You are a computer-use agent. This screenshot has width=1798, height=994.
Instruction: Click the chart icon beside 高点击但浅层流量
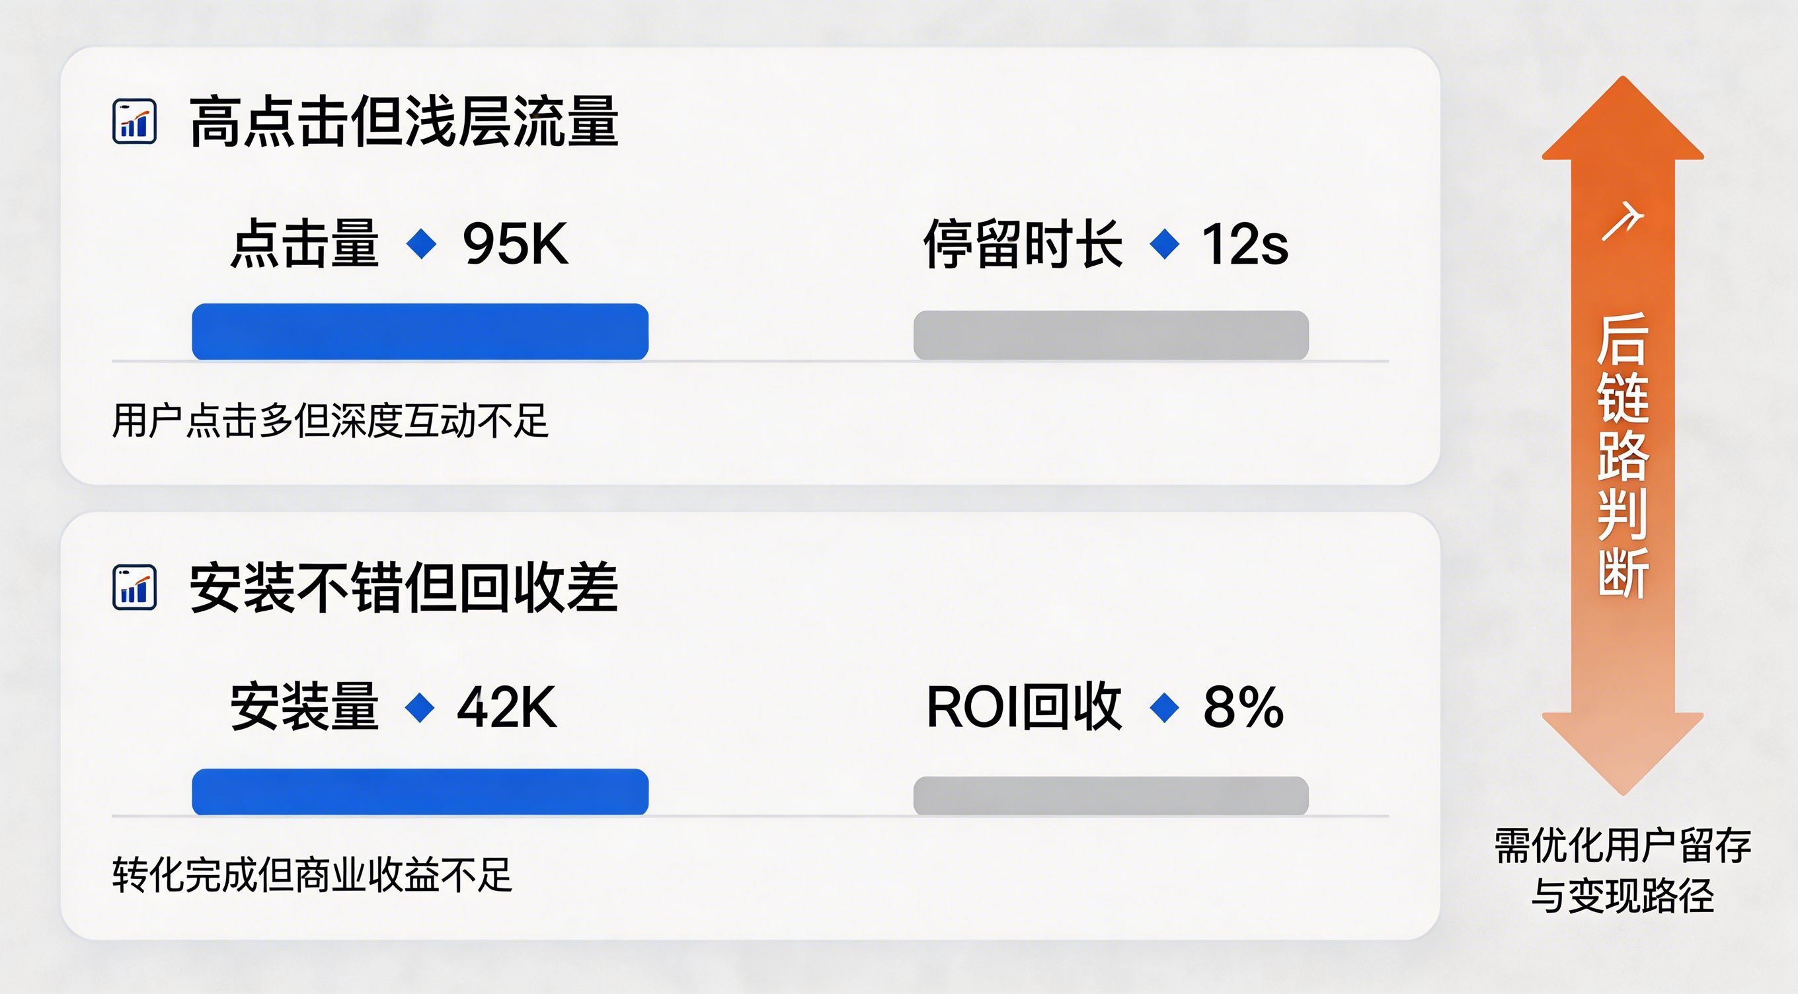(x=134, y=122)
